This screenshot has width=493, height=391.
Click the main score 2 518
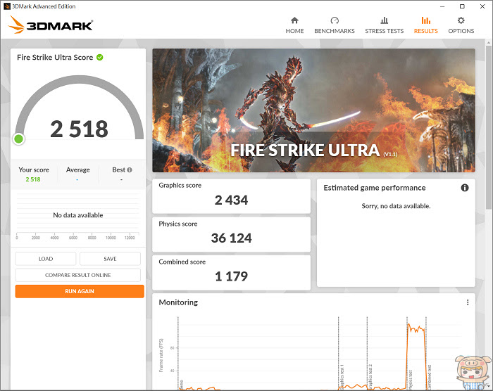(x=79, y=129)
